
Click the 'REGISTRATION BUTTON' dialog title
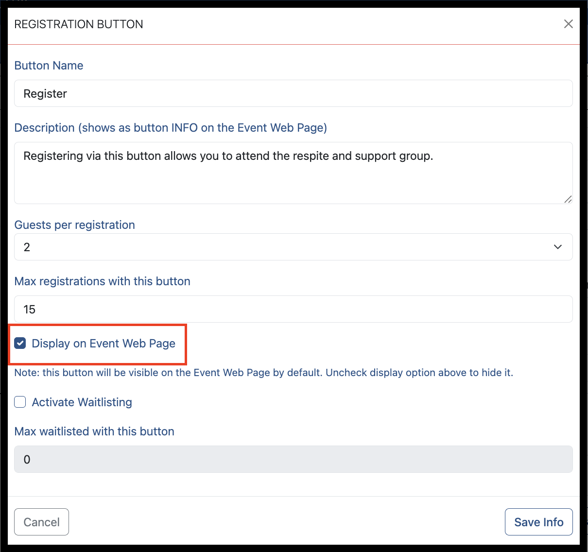[79, 24]
